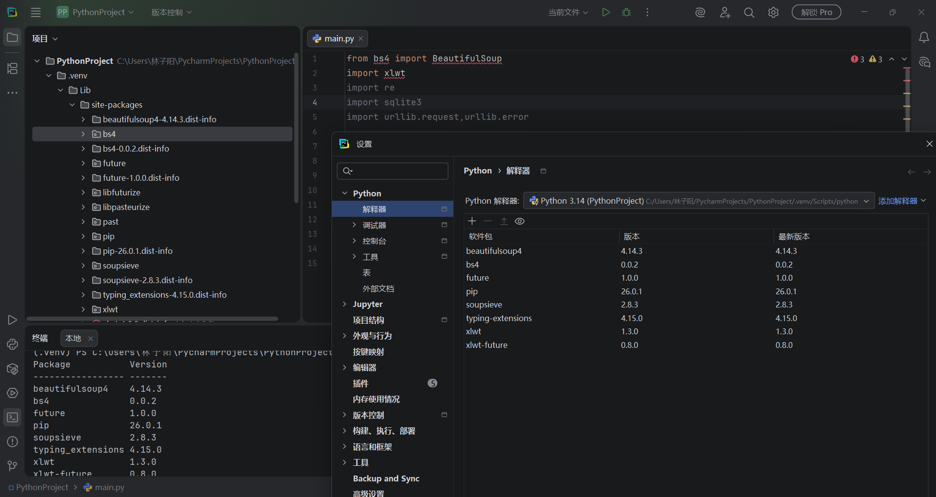Open Code With Me collaboration icon
The image size is (936, 497).
click(725, 12)
